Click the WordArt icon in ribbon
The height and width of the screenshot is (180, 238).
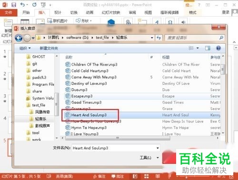(x=157, y=22)
